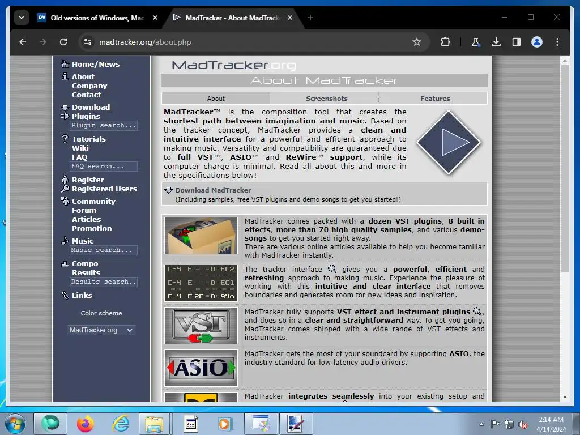This screenshot has width=580, height=435.
Task: Click the Music note icon in sidebar
Action: point(65,241)
